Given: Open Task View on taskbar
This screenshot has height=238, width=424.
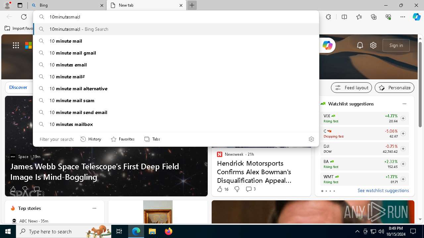Looking at the screenshot, I should 119,231.
